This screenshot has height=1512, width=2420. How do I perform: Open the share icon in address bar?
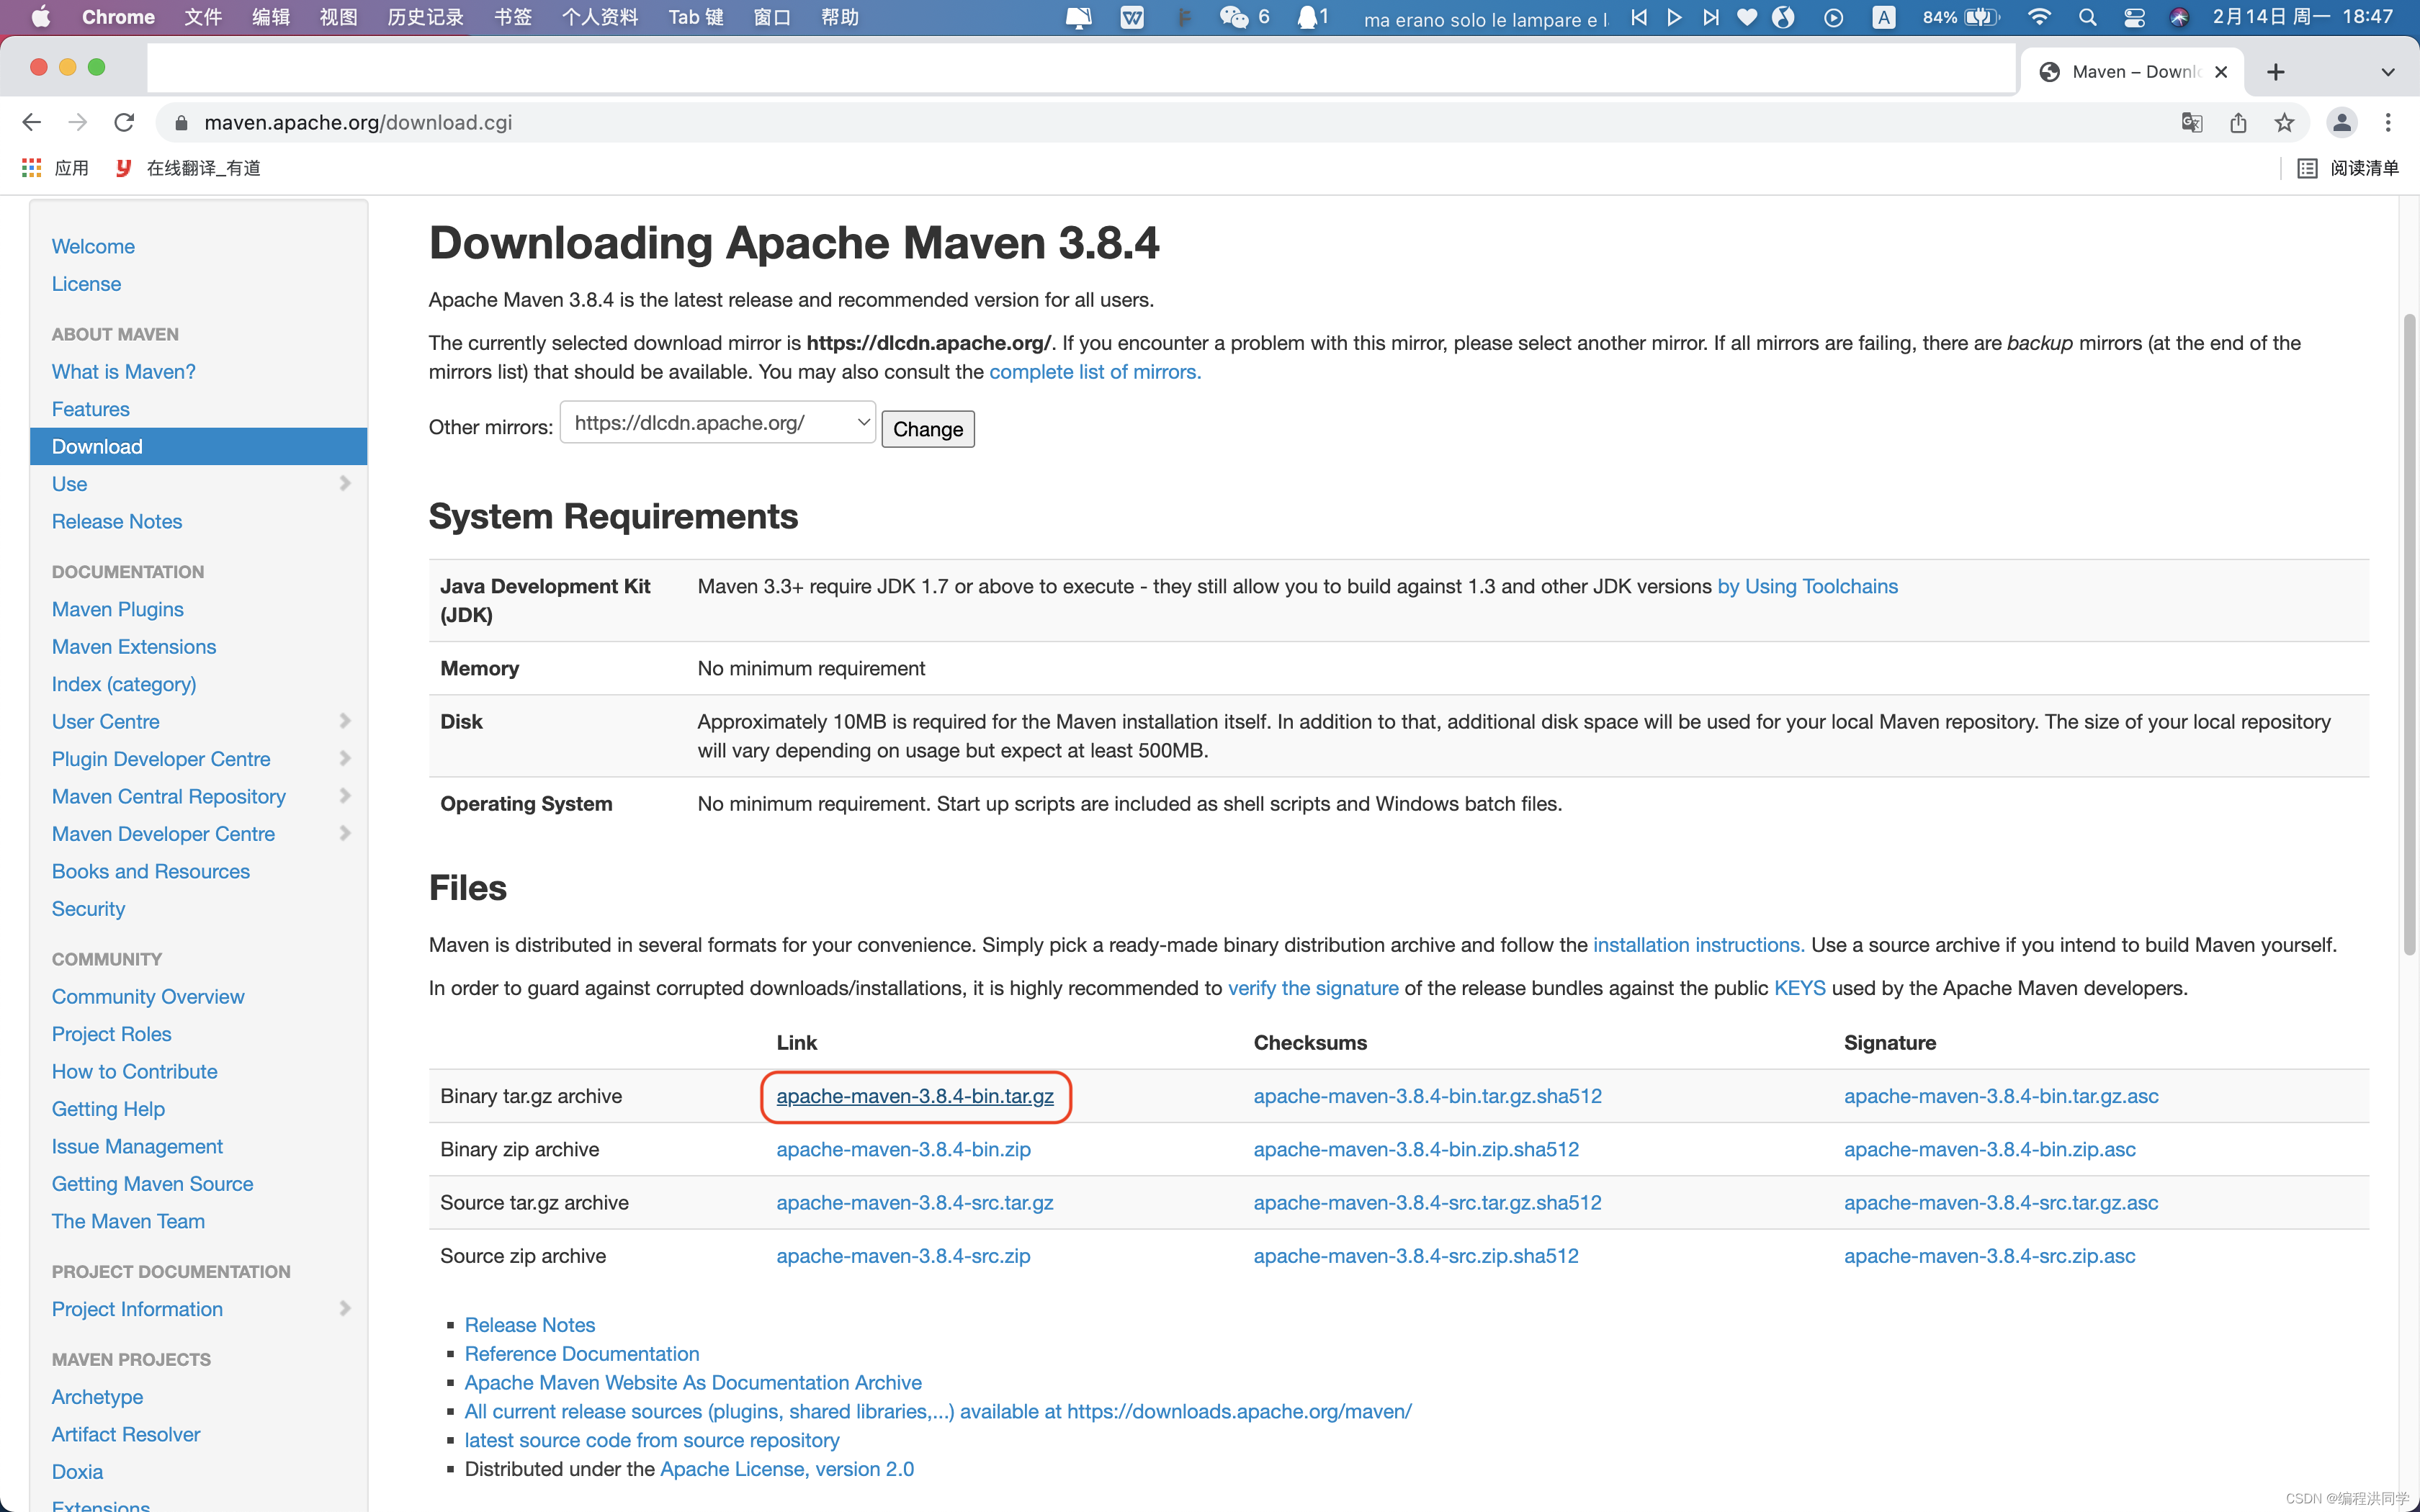click(2238, 122)
